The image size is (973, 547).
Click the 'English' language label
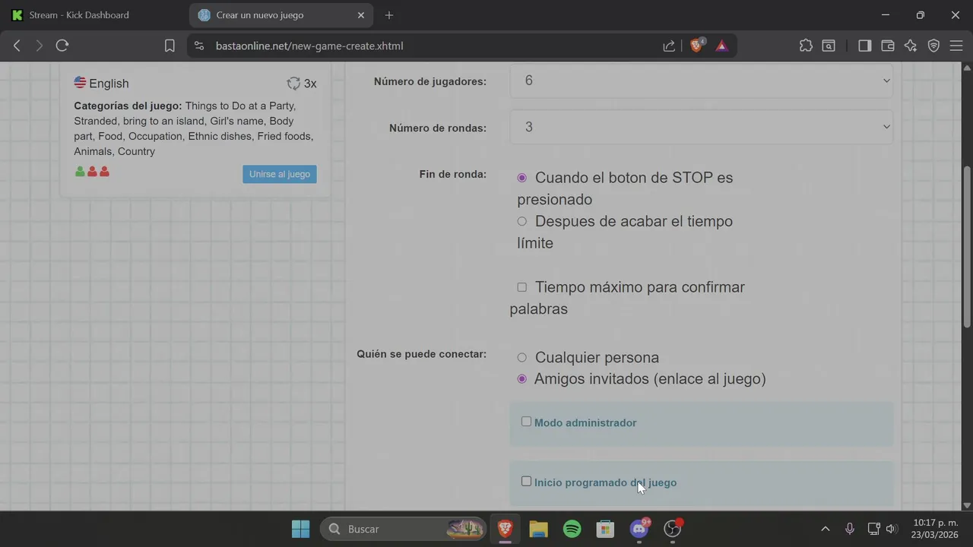[x=109, y=84]
